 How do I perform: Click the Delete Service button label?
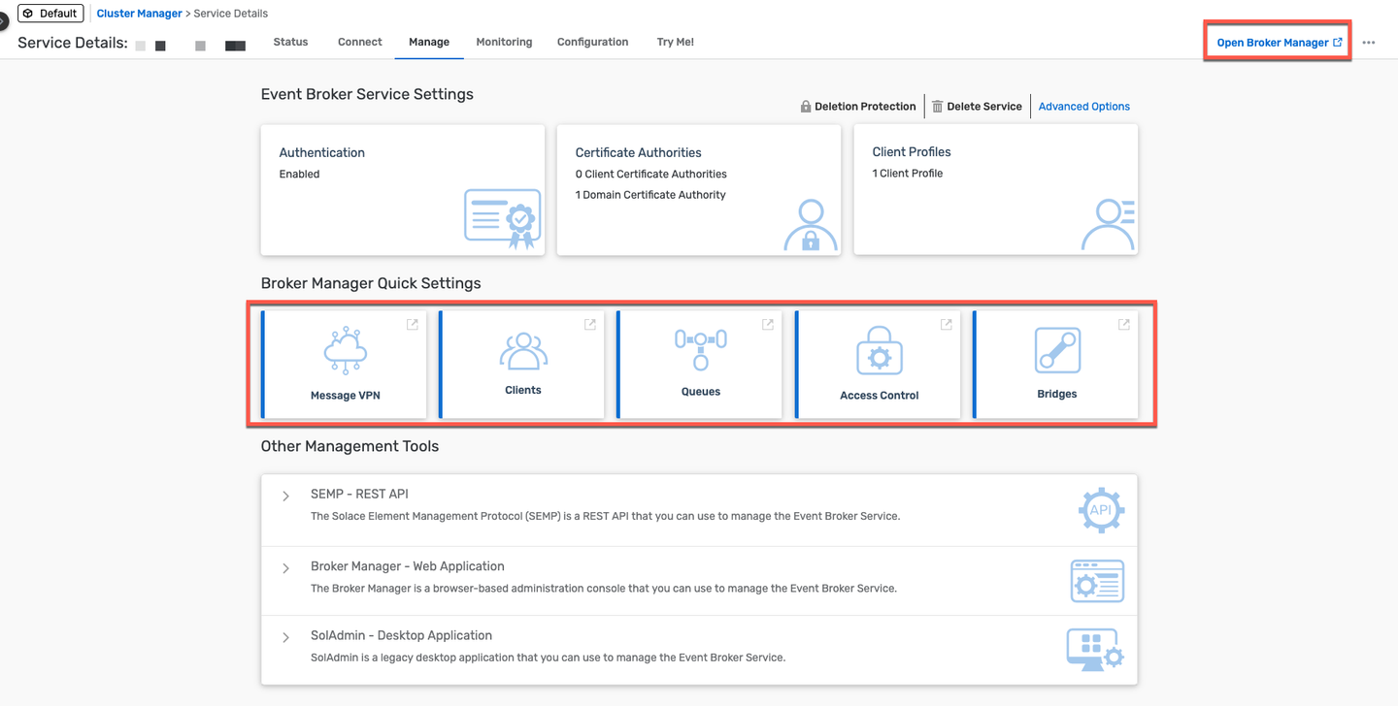click(x=984, y=107)
